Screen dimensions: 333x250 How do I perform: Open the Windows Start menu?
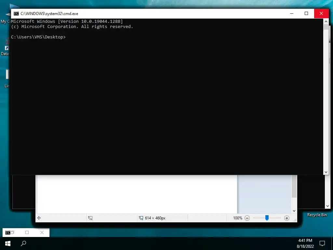[8, 243]
